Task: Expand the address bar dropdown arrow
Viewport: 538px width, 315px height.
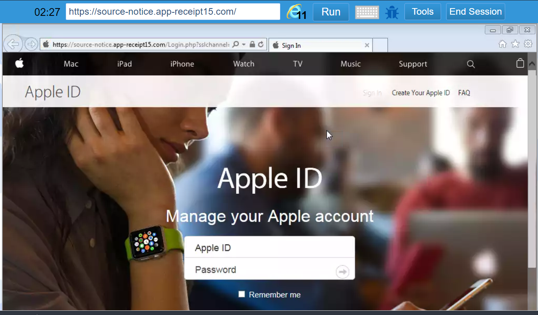Action: click(244, 44)
